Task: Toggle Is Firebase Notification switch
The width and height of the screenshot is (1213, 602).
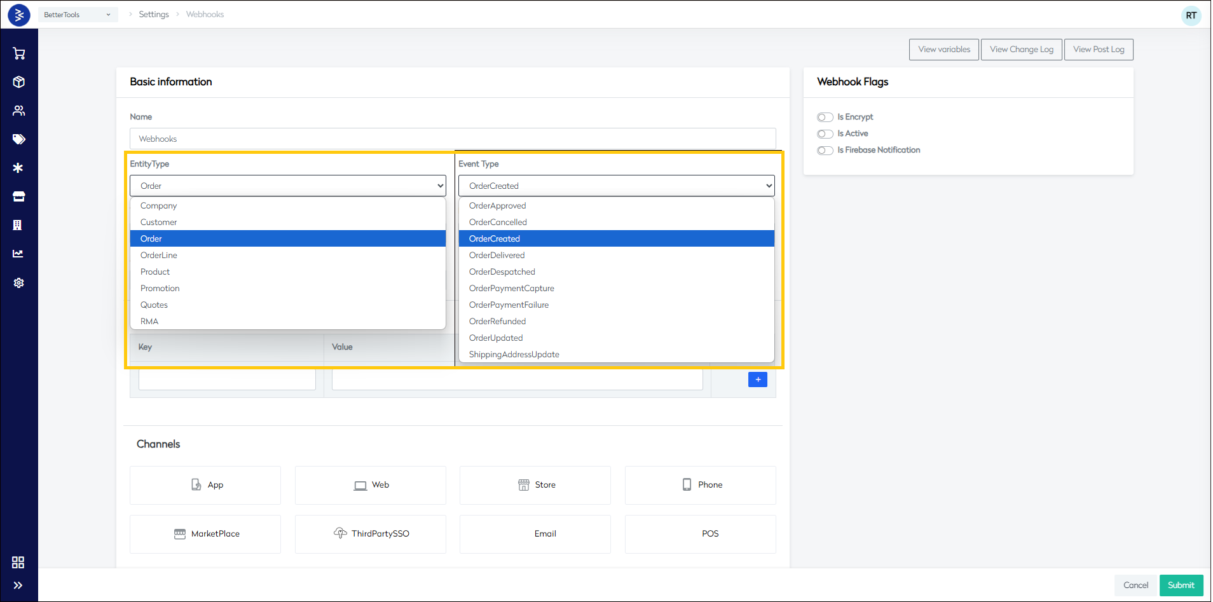Action: [825, 151]
